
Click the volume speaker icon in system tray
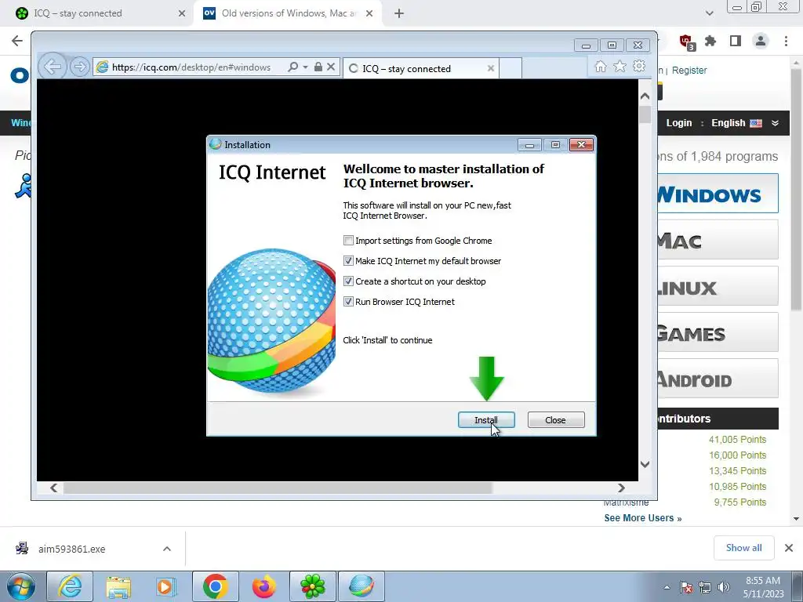pyautogui.click(x=724, y=587)
